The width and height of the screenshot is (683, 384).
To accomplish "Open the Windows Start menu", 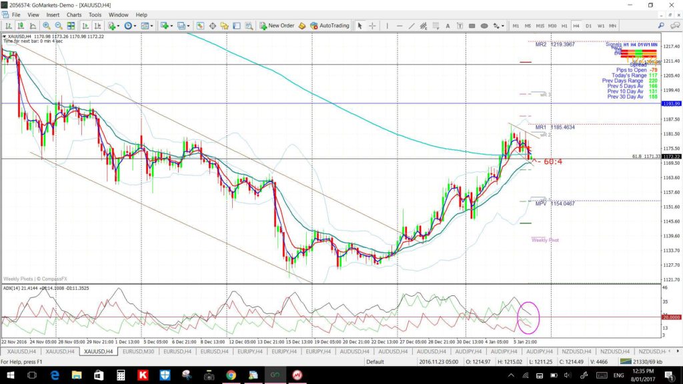I will (11, 375).
